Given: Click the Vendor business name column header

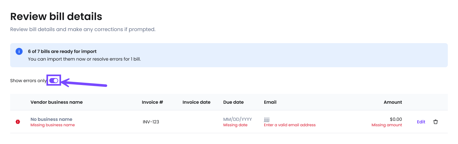Looking at the screenshot, I should click(57, 102).
